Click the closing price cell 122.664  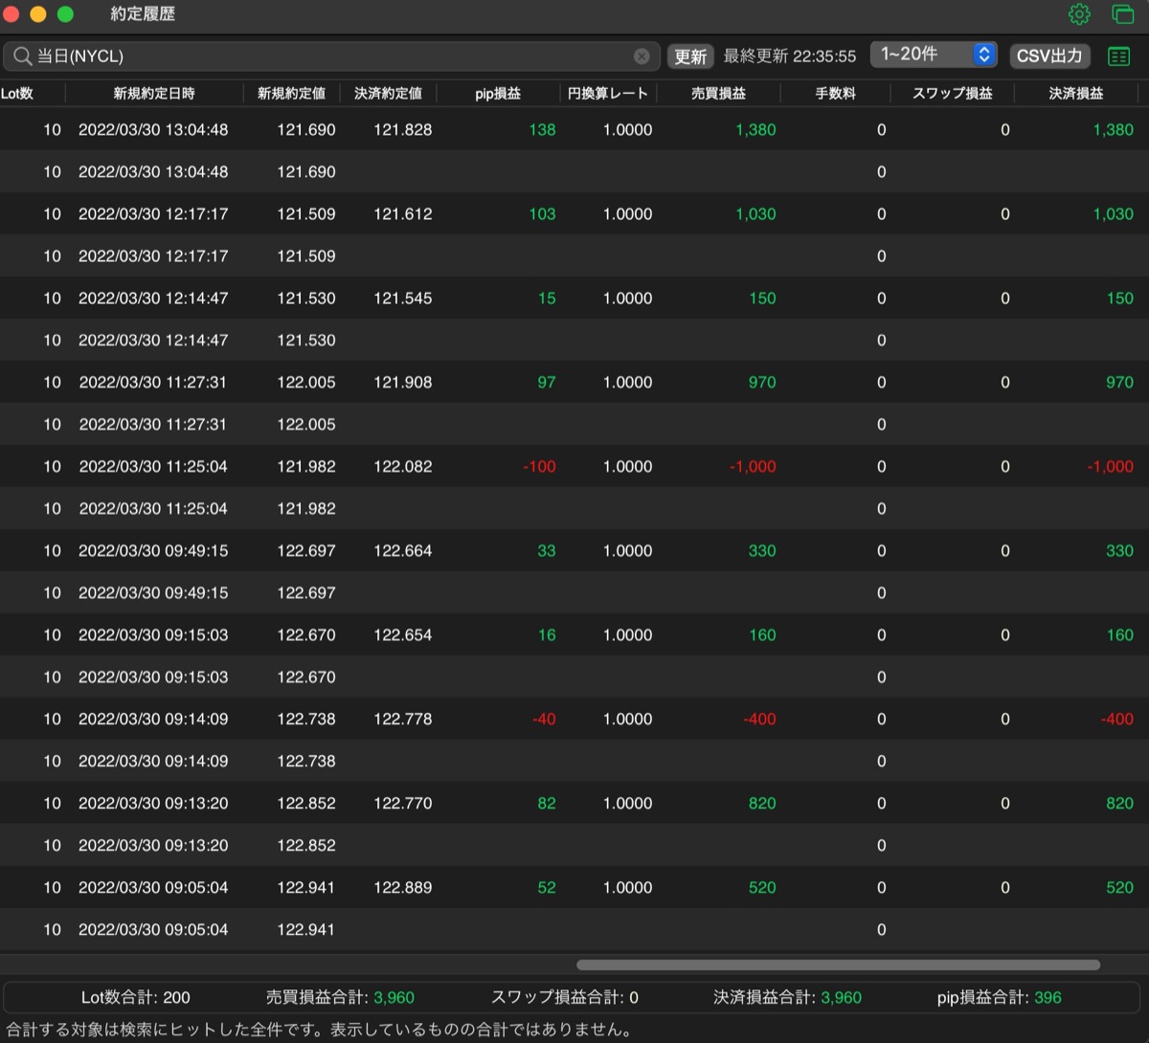pyautogui.click(x=403, y=550)
